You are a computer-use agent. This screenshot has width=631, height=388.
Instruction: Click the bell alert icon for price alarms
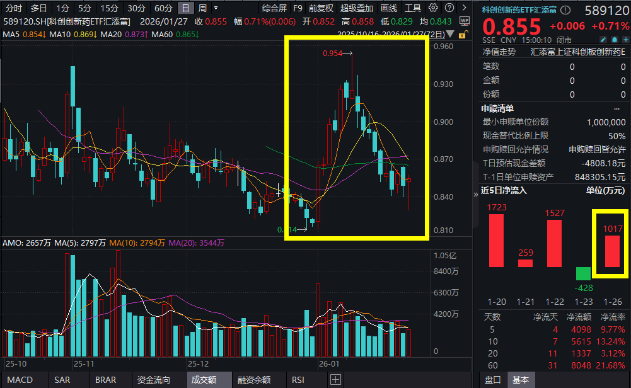point(615,40)
